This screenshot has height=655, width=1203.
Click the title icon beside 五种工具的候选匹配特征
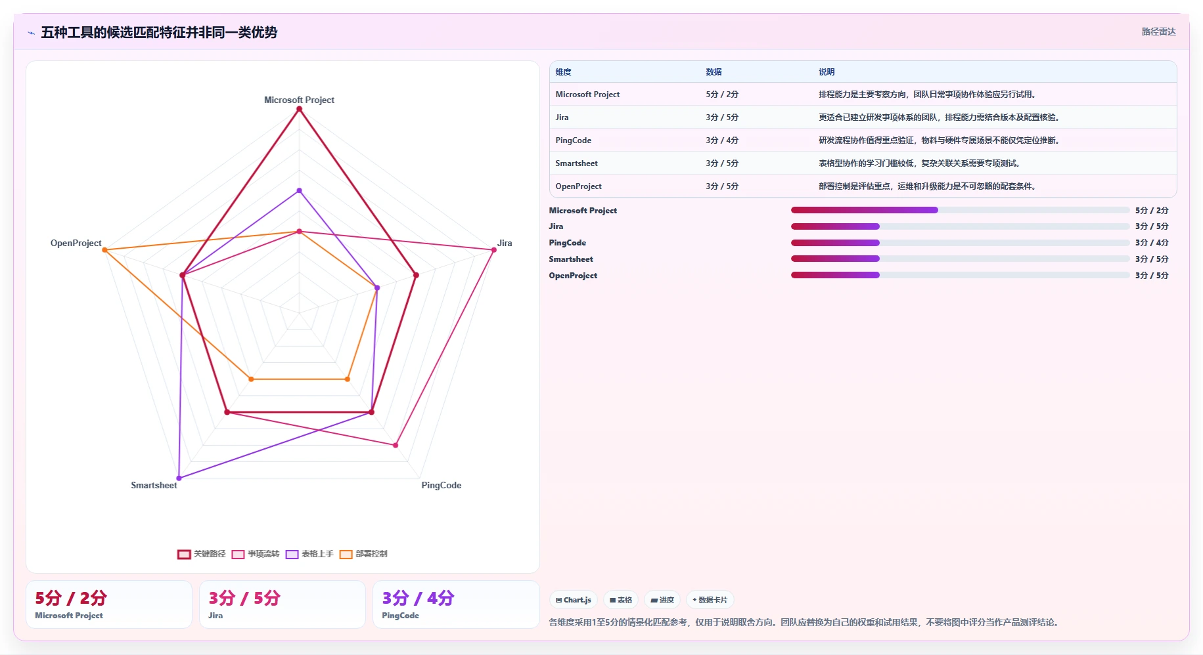[31, 33]
